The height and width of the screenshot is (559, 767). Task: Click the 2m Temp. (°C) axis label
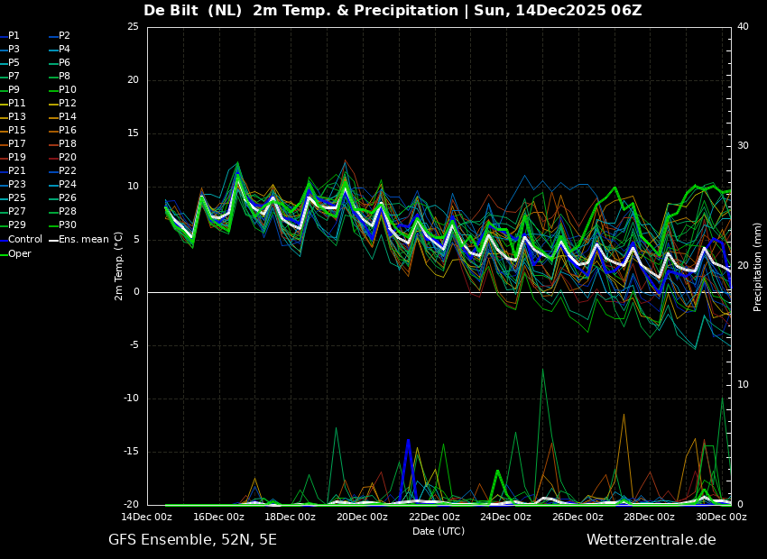(x=118, y=266)
